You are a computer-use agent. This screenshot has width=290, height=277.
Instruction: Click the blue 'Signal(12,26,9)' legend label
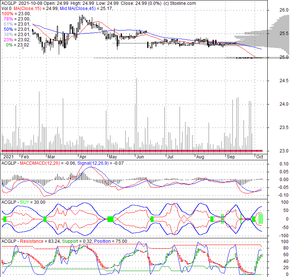point(93,163)
